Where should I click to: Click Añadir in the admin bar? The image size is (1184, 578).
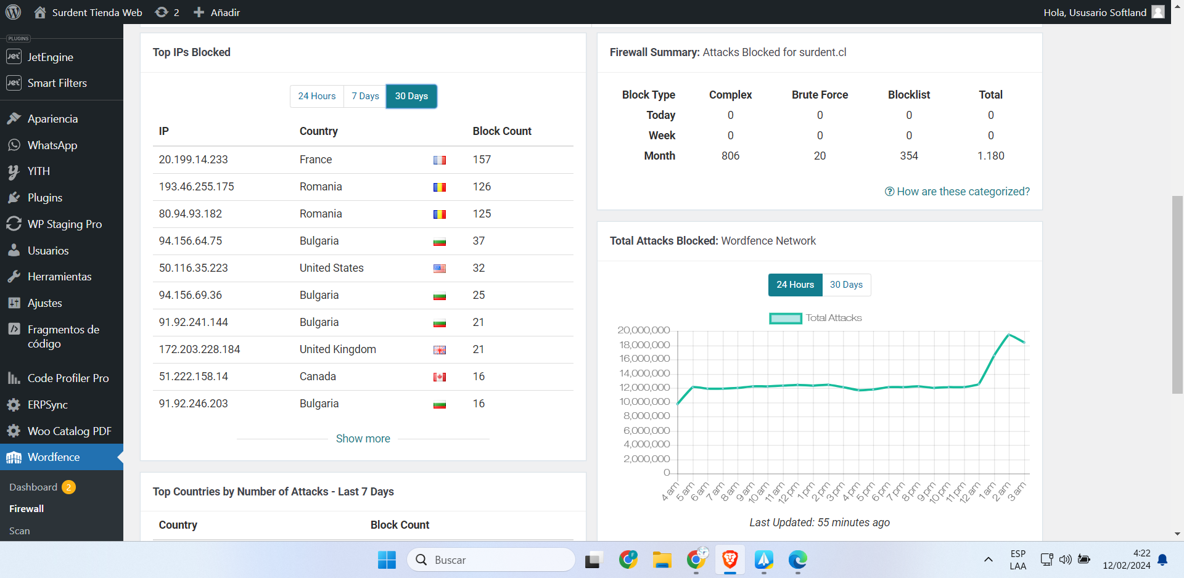225,12
